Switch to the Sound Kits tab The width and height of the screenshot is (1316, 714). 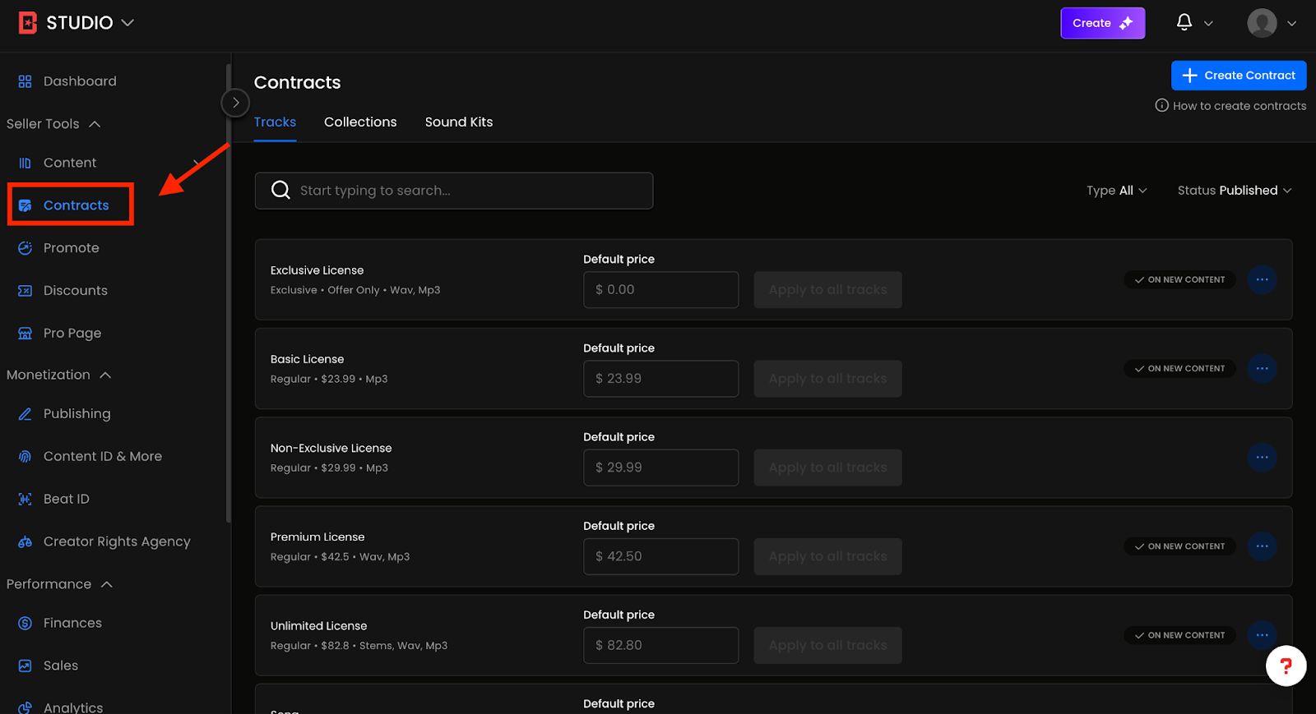458,122
